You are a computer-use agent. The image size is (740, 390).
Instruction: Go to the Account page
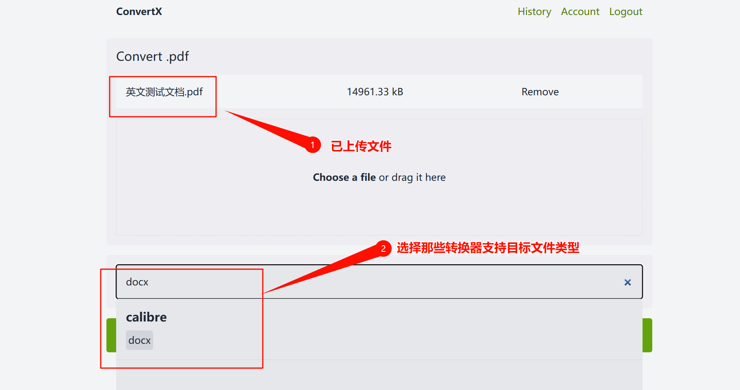point(580,11)
